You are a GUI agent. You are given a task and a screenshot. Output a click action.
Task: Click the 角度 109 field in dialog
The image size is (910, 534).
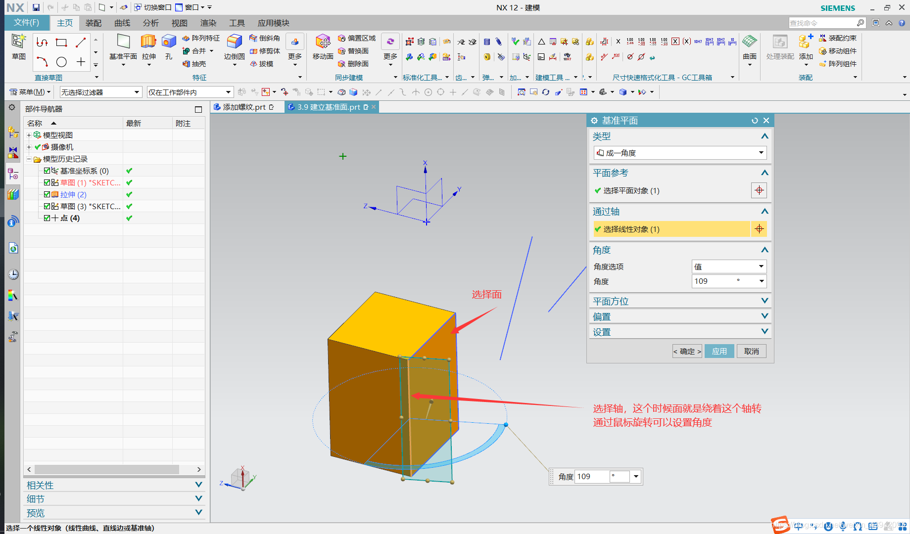[x=729, y=281]
